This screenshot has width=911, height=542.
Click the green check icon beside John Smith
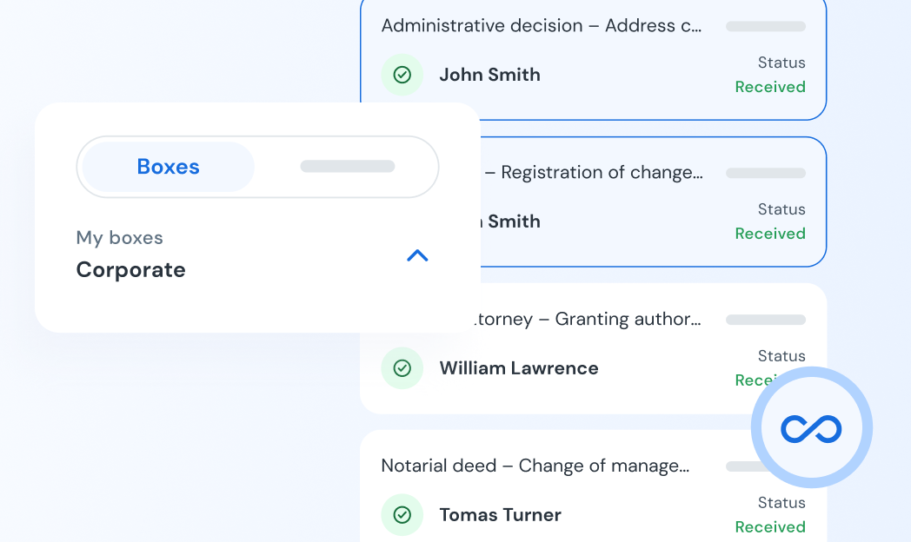coord(402,75)
